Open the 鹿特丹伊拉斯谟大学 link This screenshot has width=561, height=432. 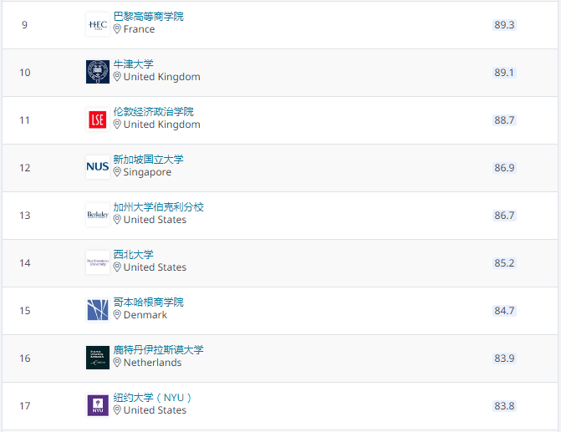(x=159, y=349)
